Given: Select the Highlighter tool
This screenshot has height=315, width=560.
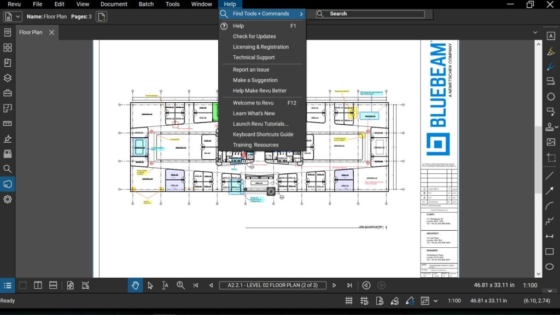Looking at the screenshot, I should 551,51.
